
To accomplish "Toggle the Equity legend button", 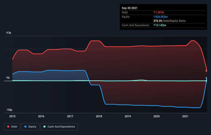I will coord(30,127).
